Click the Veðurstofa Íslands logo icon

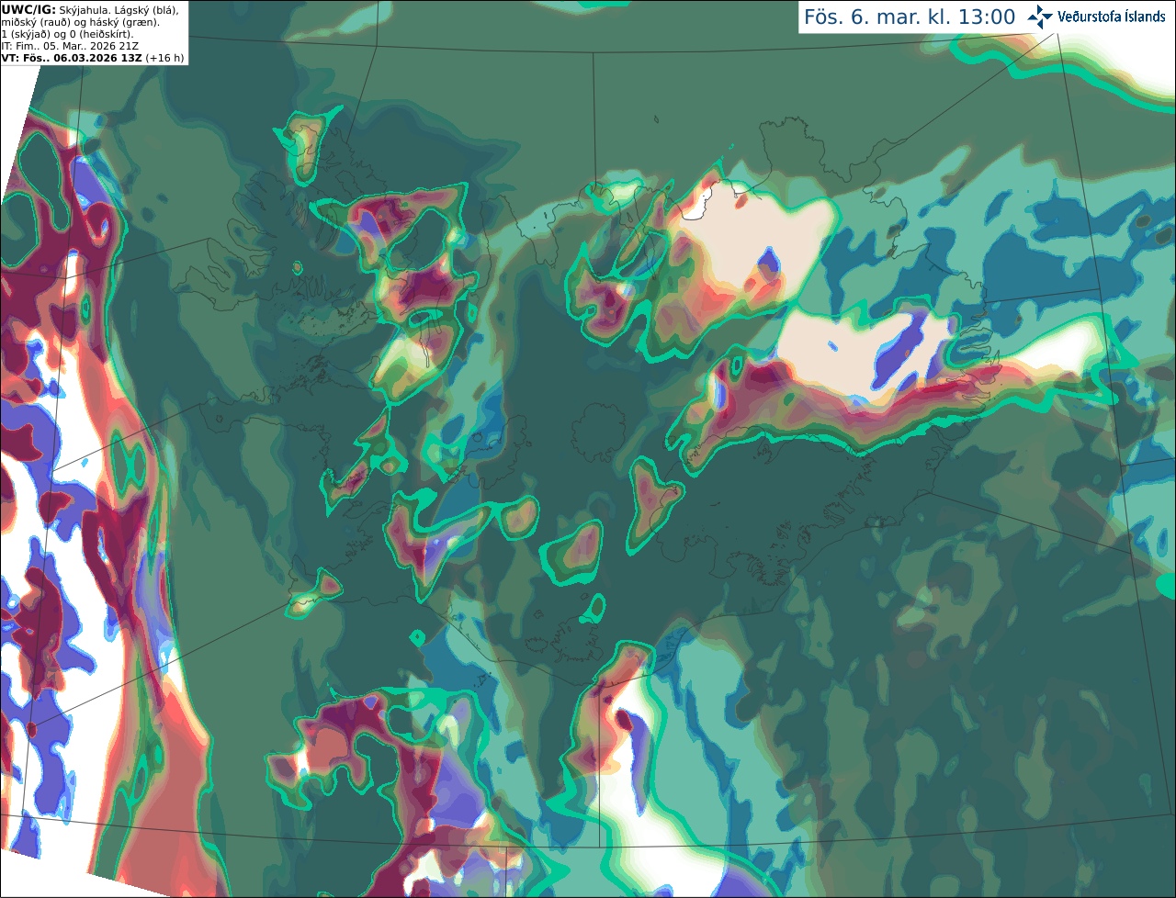tap(1040, 17)
